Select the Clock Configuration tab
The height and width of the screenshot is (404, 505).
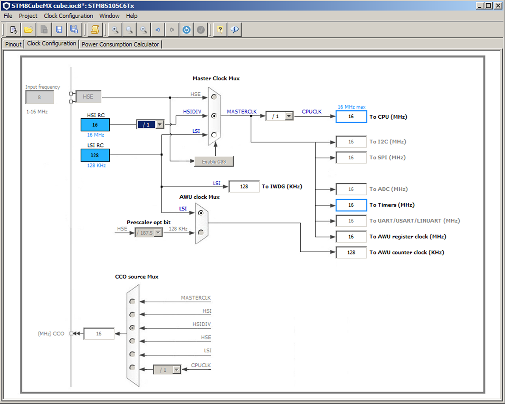pyautogui.click(x=52, y=43)
